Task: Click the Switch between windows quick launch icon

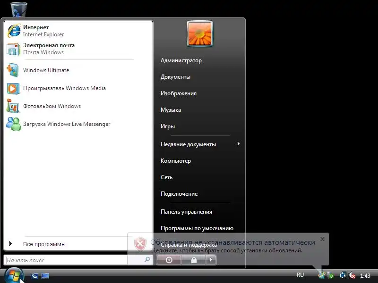Action: pyautogui.click(x=34, y=276)
